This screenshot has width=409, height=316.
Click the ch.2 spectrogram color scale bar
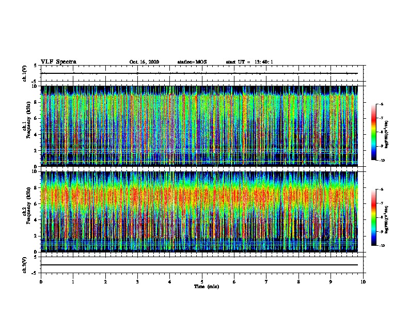pos(373,217)
